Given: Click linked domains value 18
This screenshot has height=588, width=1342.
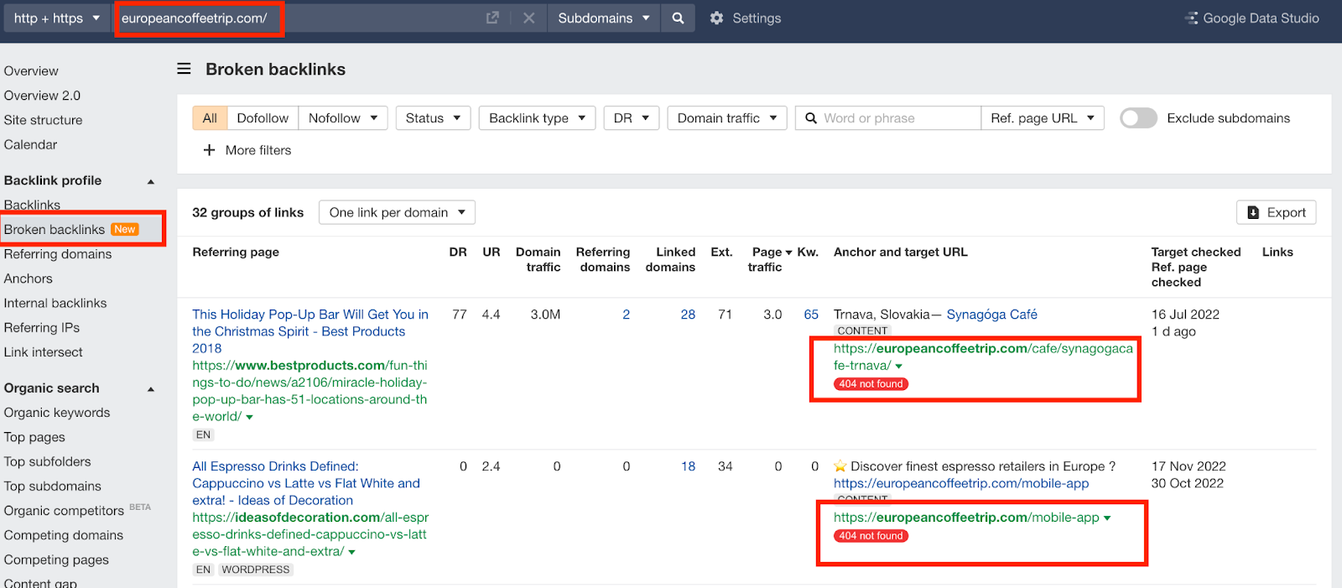Looking at the screenshot, I should [688, 466].
